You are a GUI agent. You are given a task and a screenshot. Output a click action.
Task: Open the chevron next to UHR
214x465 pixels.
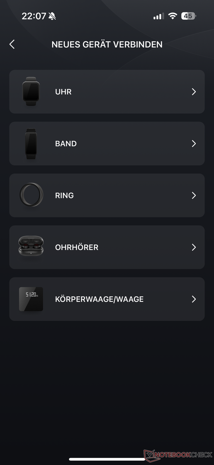pyautogui.click(x=194, y=92)
